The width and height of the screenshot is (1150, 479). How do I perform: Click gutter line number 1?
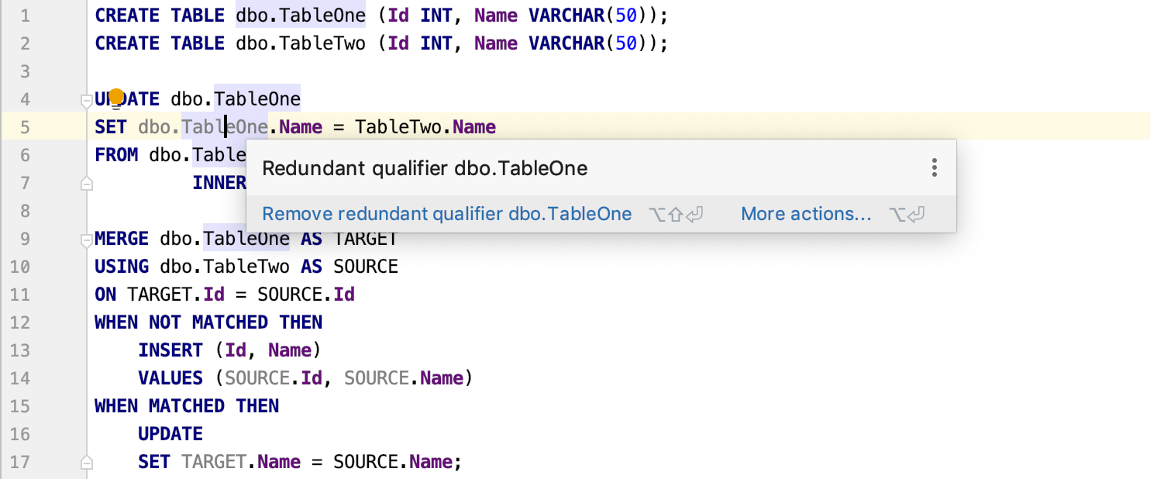26,16
